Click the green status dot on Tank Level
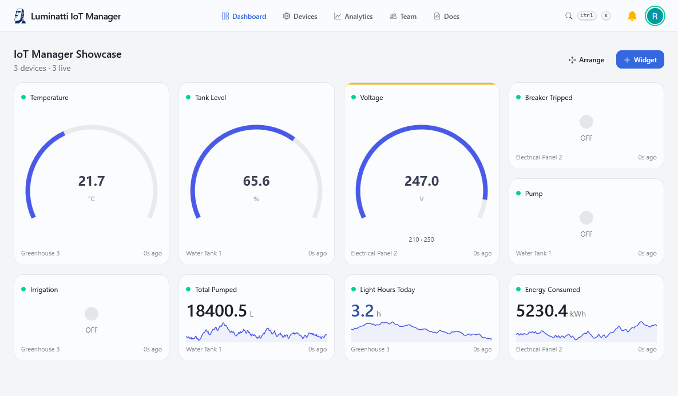The width and height of the screenshot is (678, 396). [188, 97]
